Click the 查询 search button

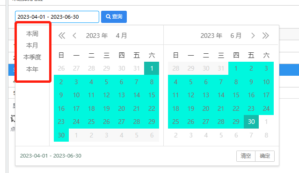pos(114,17)
